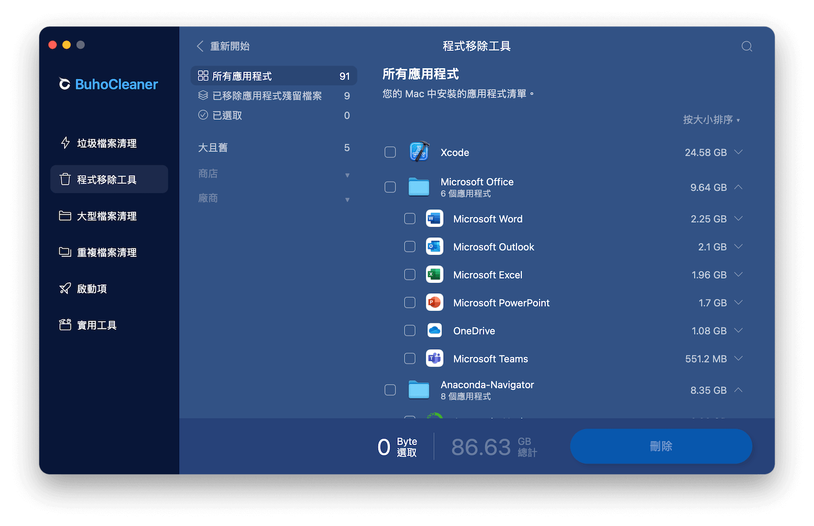Screen dimensions: 814x526
Task: Select the 所有應用程式 category
Action: (x=274, y=76)
